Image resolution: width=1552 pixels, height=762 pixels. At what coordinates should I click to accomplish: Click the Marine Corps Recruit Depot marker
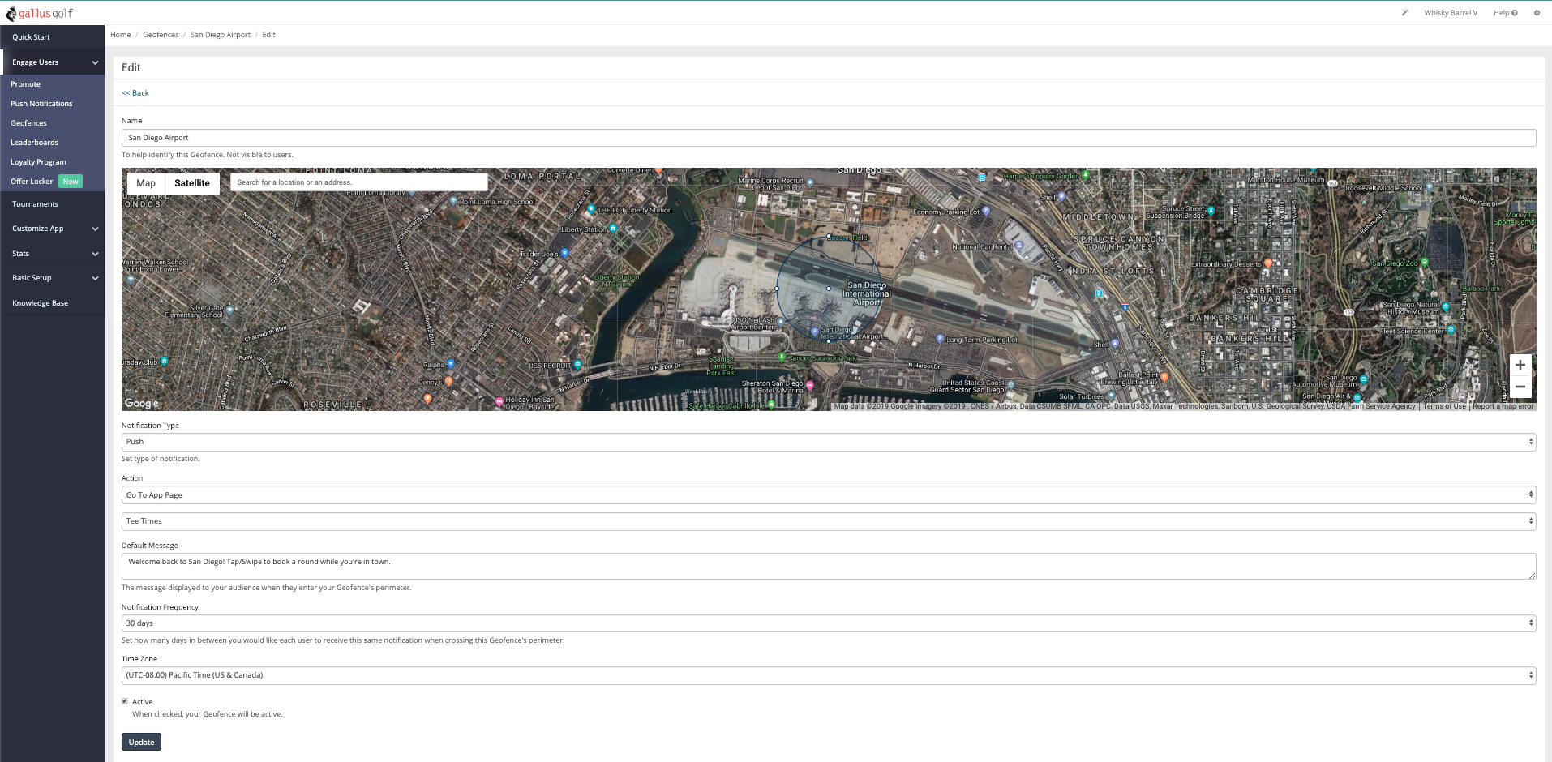pos(809,183)
